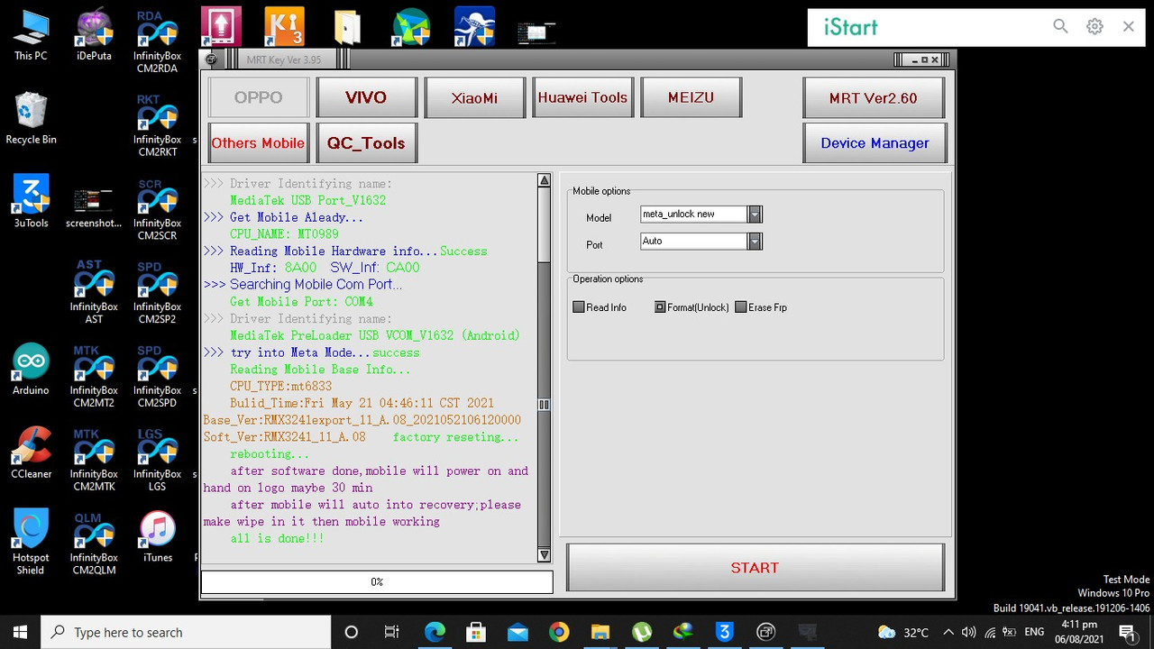Launch the Arduino desktop shortcut
This screenshot has width=1154, height=649.
tap(31, 370)
